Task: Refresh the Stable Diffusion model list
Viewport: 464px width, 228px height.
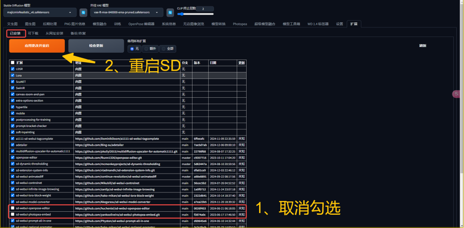Action: click(x=83, y=13)
